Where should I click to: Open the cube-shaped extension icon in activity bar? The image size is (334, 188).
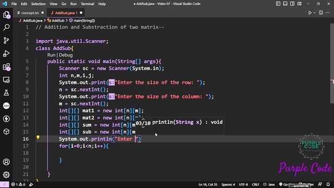pos(6,132)
